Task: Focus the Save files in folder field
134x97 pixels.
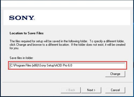Action: (67, 65)
